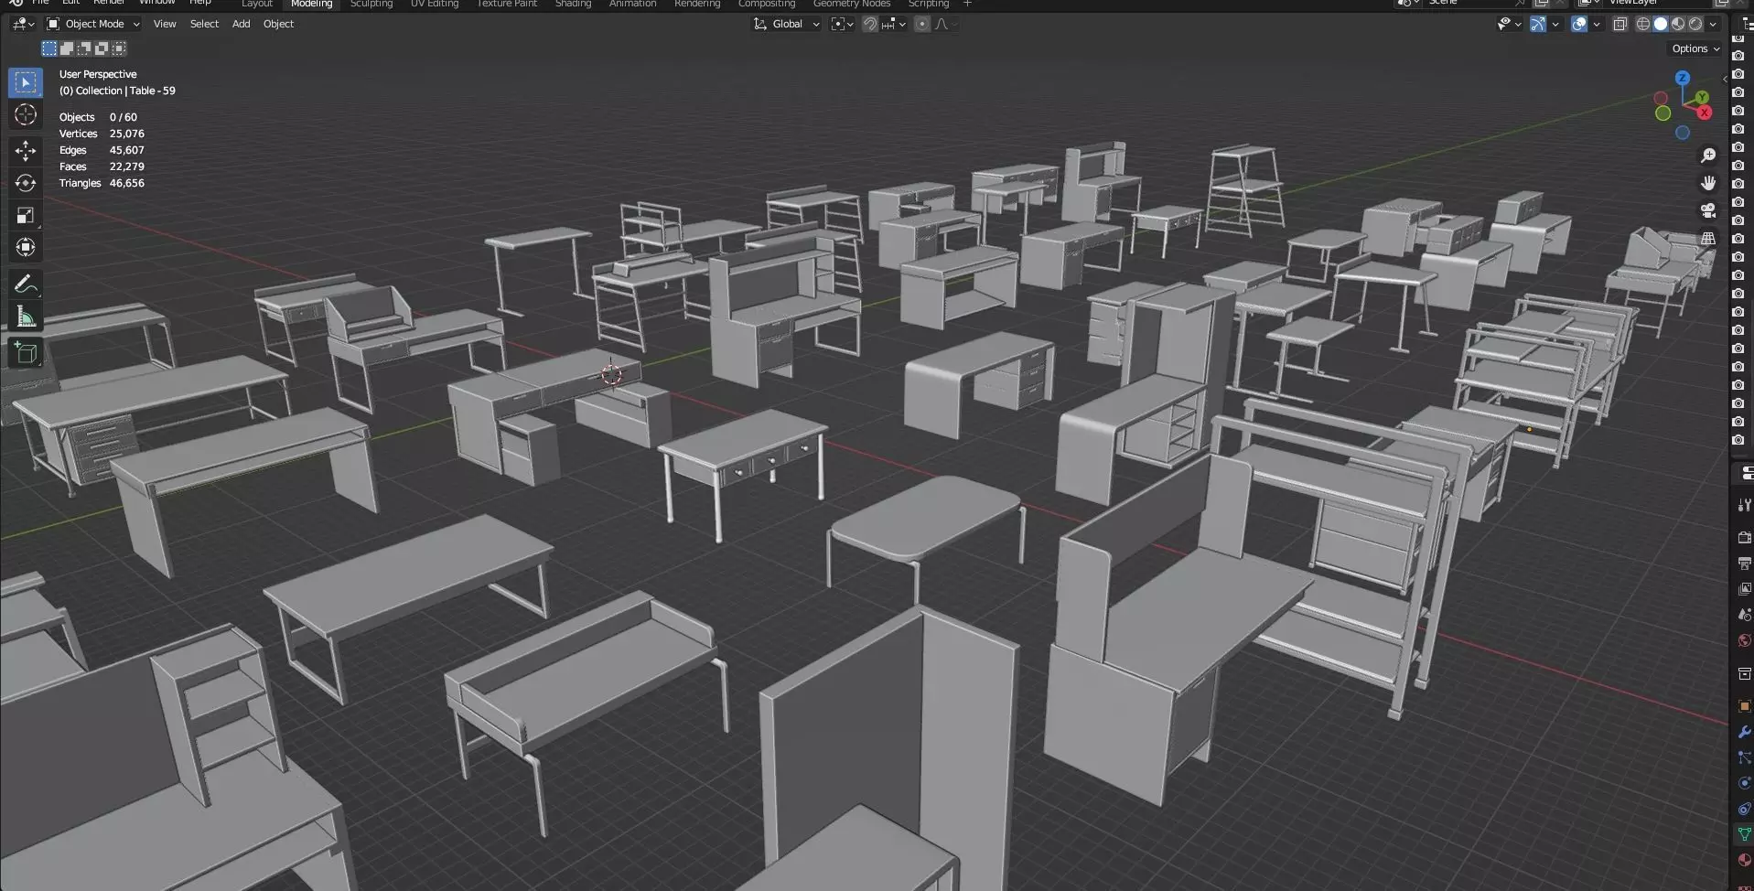Open Global transform orientation dropdown
The image size is (1754, 891).
pos(786,25)
